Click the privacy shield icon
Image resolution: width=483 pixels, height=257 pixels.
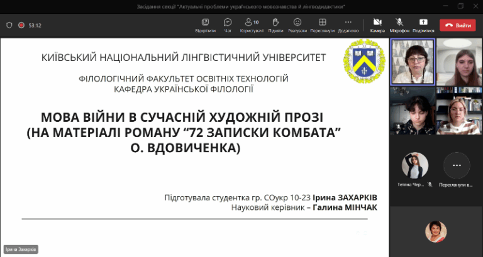point(9,25)
